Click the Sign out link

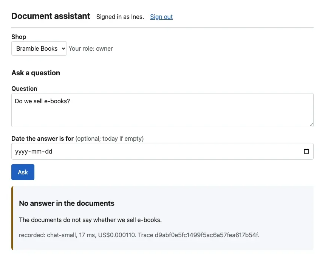[x=161, y=17]
